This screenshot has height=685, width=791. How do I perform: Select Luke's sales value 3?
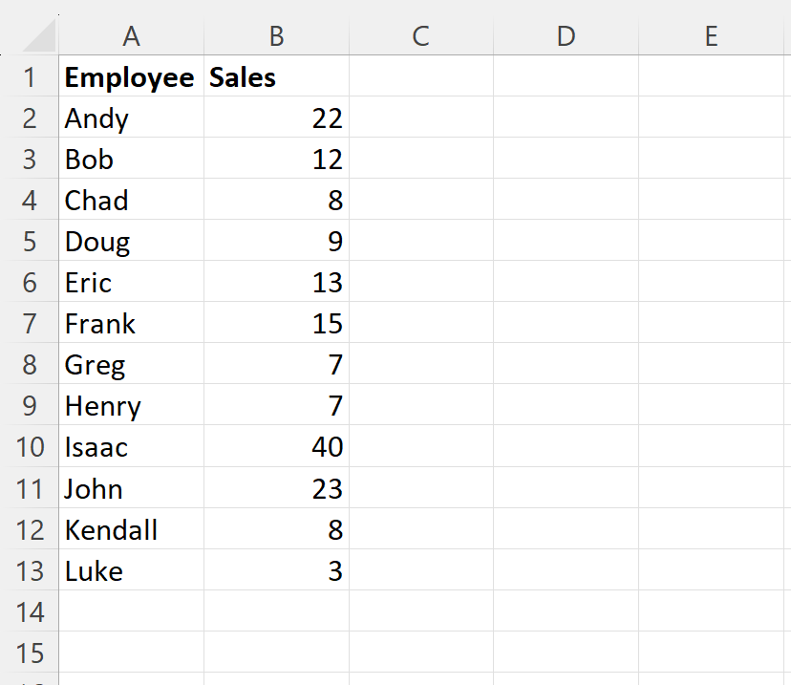tap(276, 570)
